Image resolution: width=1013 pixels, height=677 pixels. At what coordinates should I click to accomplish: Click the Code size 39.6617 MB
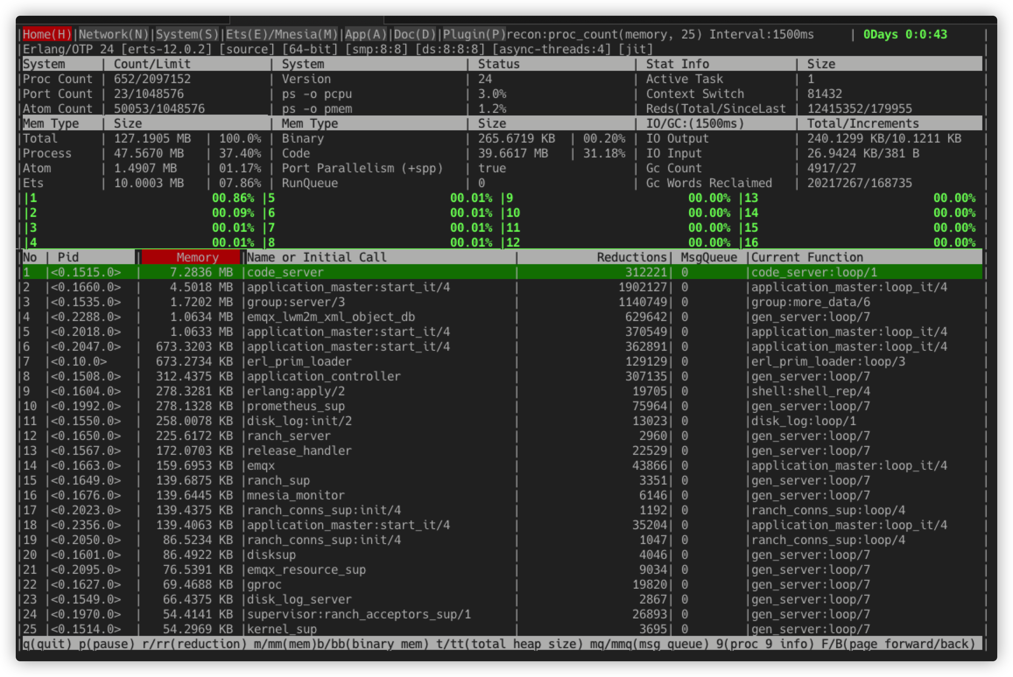click(x=513, y=153)
